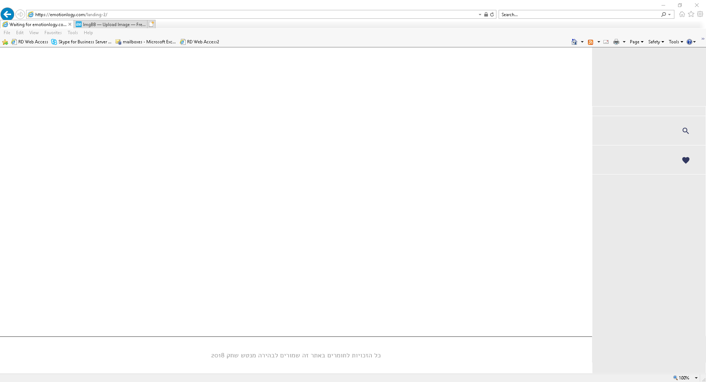
Task: Open mailboxes - Microsoft Exchange favorite
Action: pyautogui.click(x=146, y=42)
